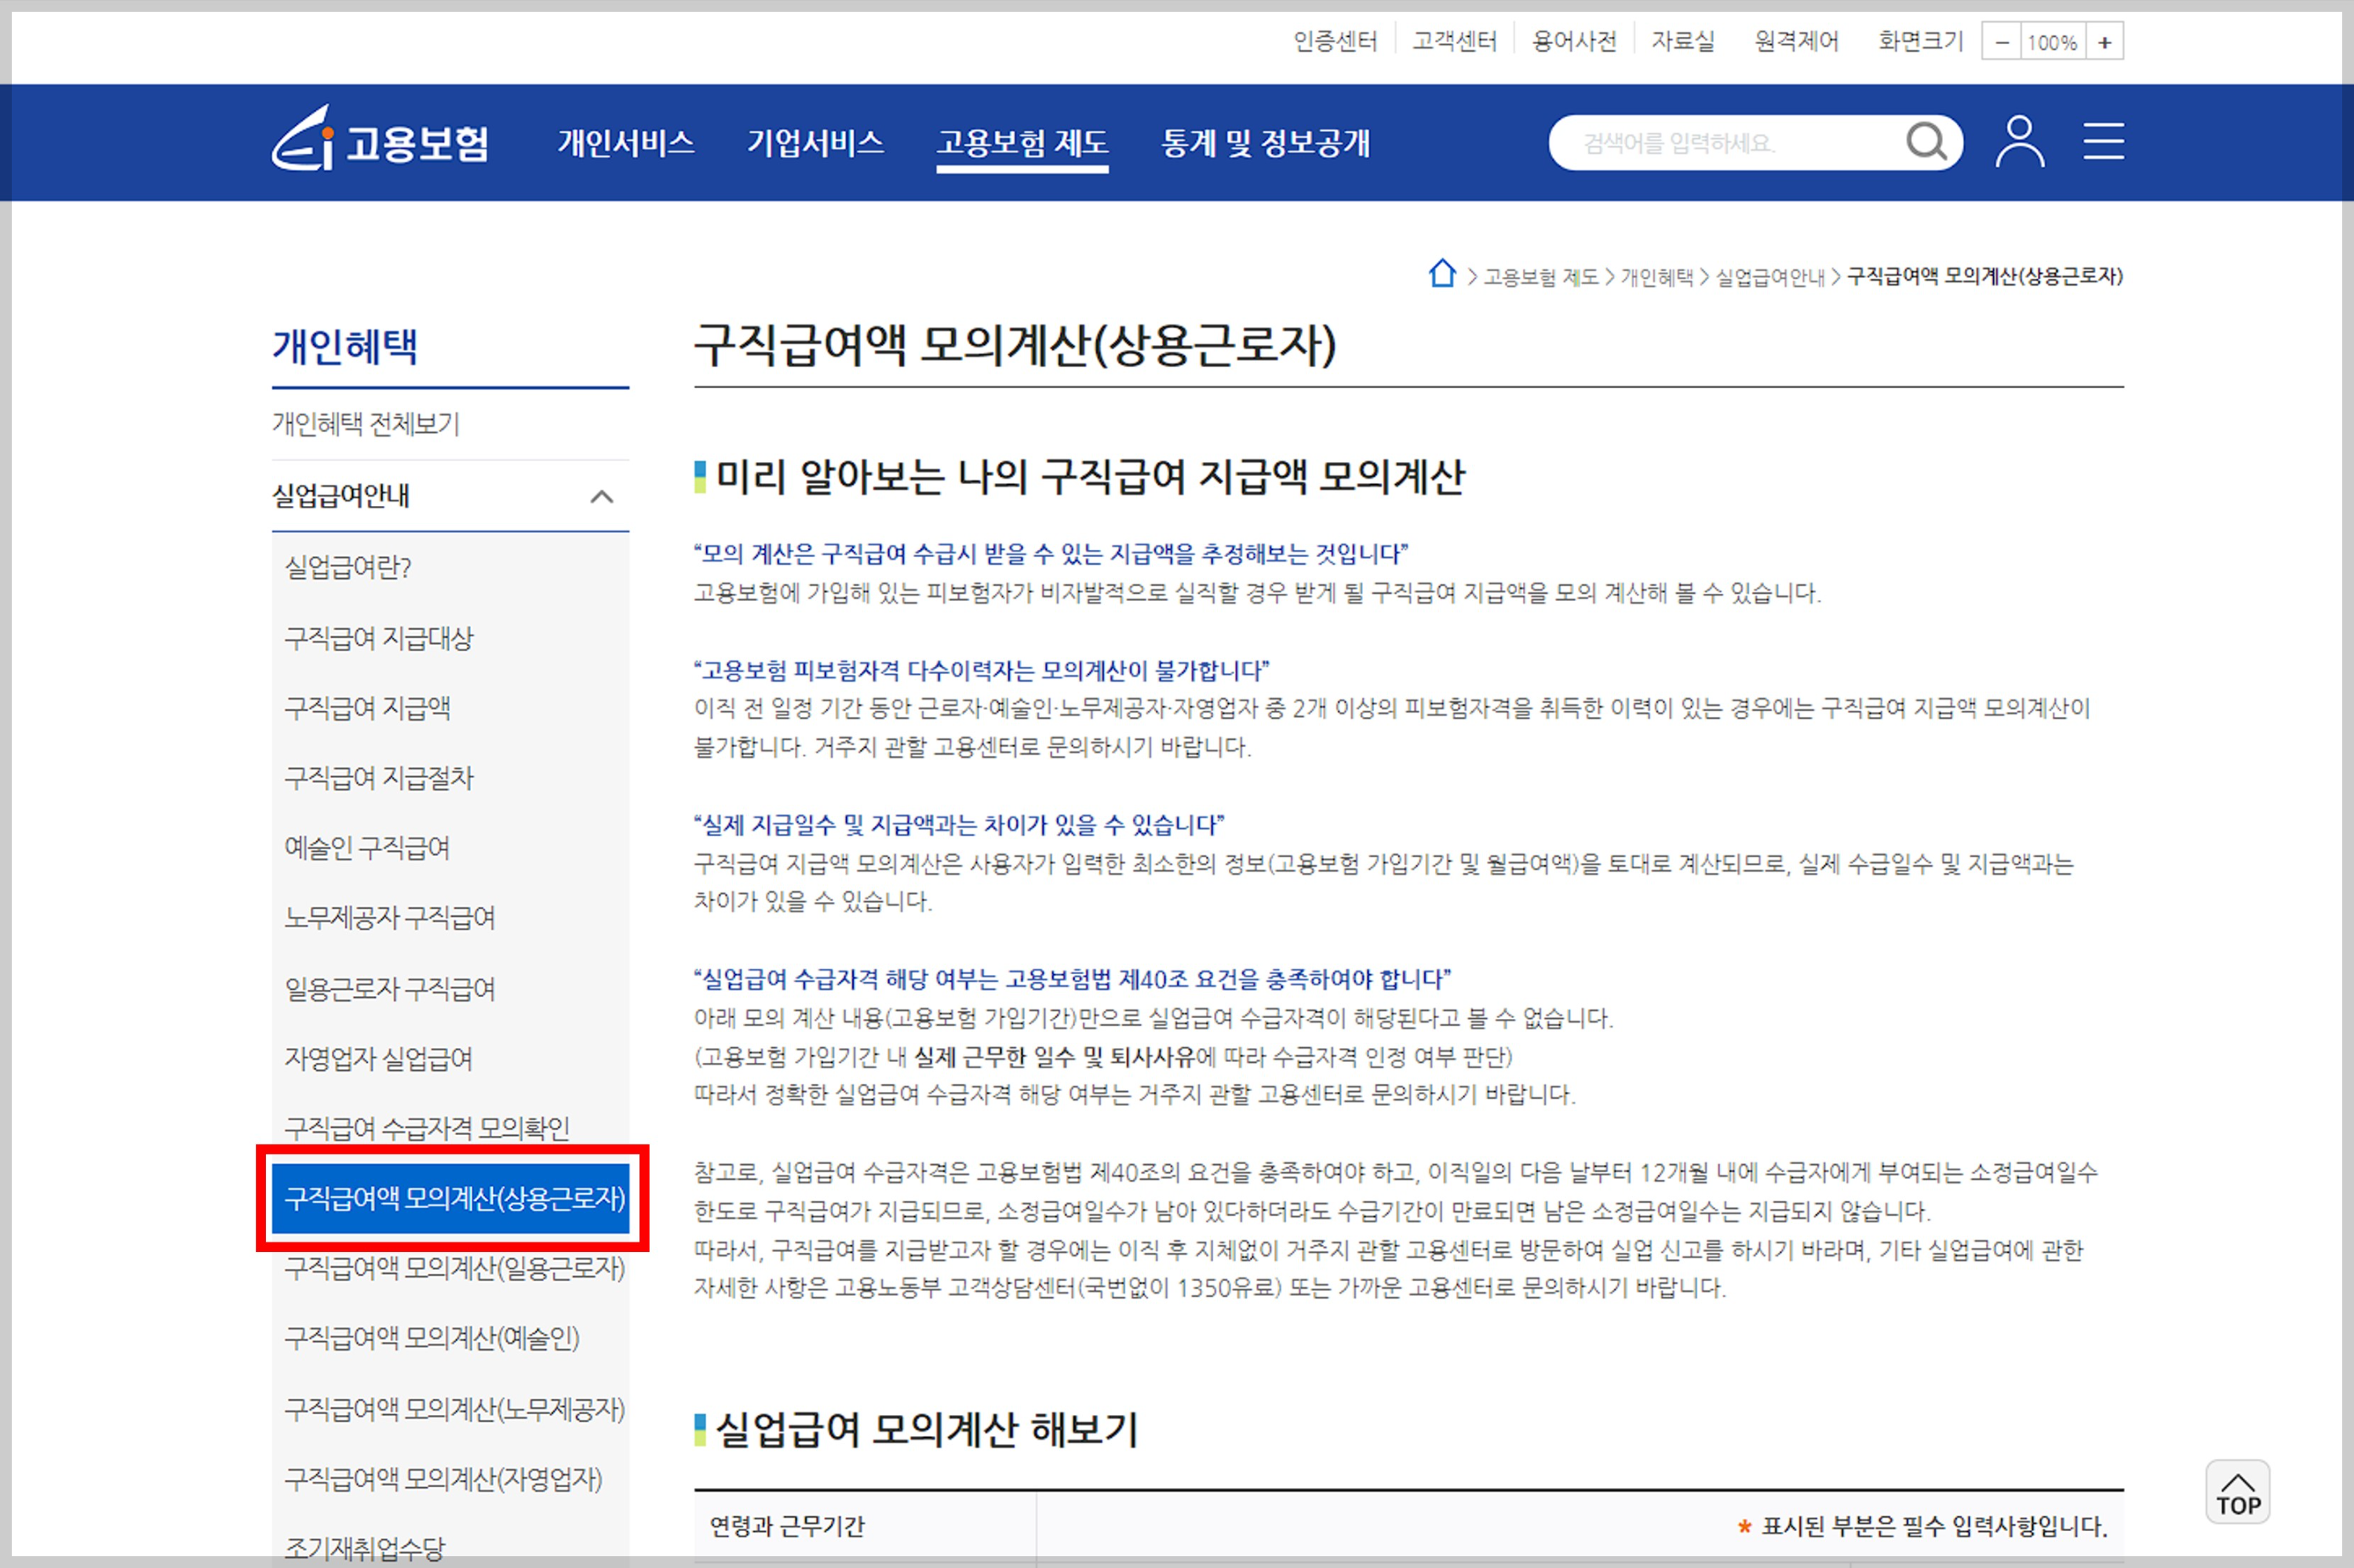Select 구직급여액 모의계산(일용근로자) in sidebar
The width and height of the screenshot is (2354, 1568).
pyautogui.click(x=455, y=1268)
